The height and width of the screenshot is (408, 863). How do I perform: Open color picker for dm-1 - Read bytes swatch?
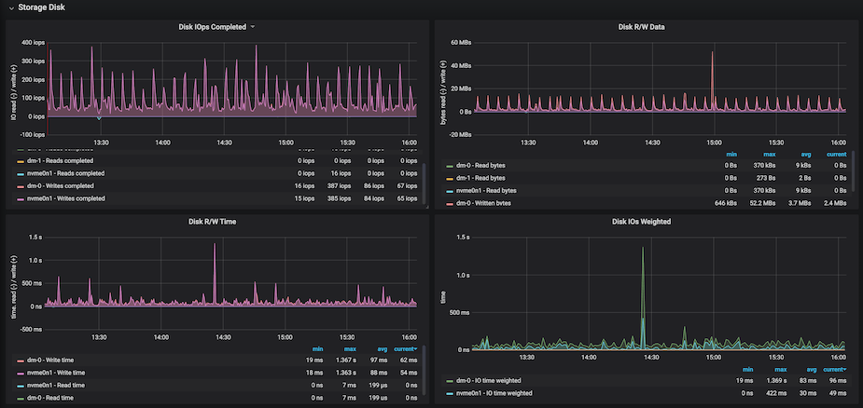(x=449, y=179)
